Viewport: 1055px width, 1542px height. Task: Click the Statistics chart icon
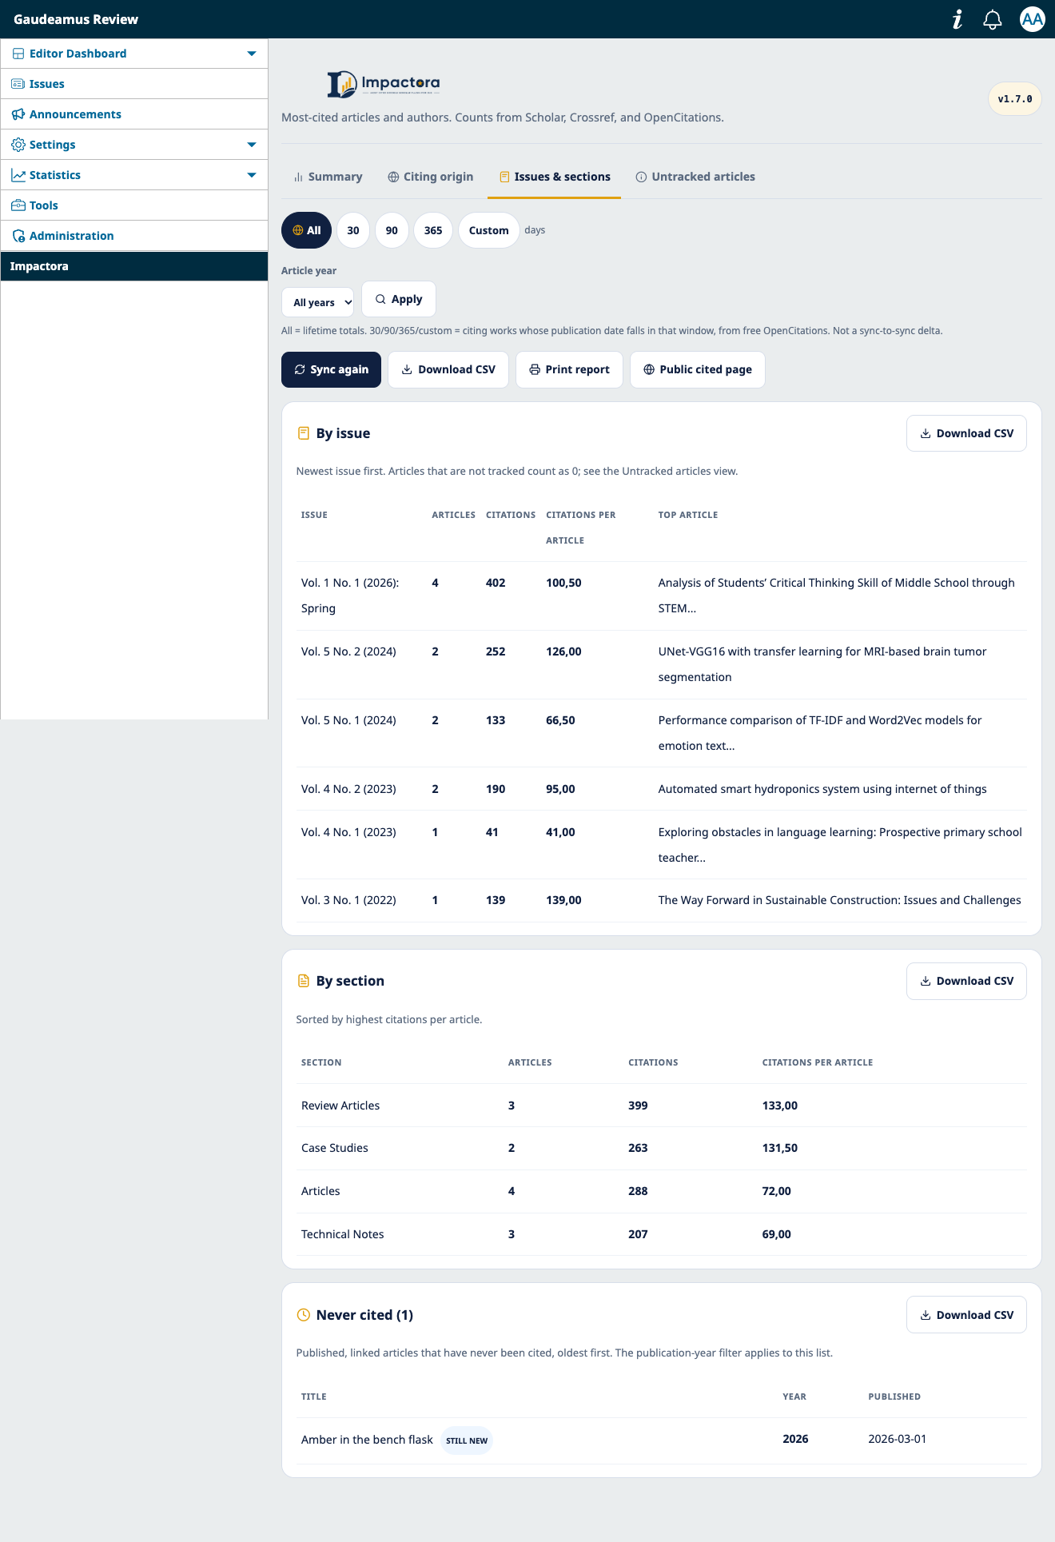pyautogui.click(x=18, y=175)
